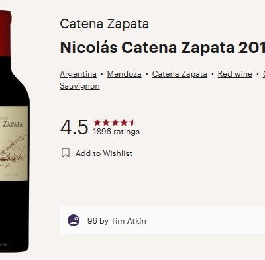Viewport: 265px width, 260px height.
Task: Click the first red rating star
Action: click(97, 122)
